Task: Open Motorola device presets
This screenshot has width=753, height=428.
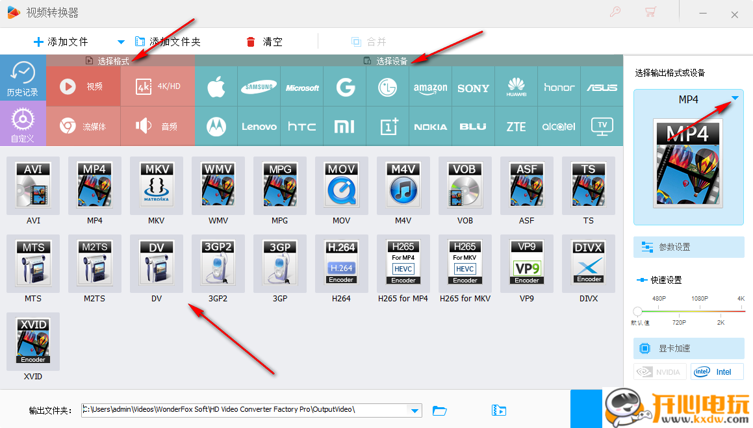Action: (216, 126)
